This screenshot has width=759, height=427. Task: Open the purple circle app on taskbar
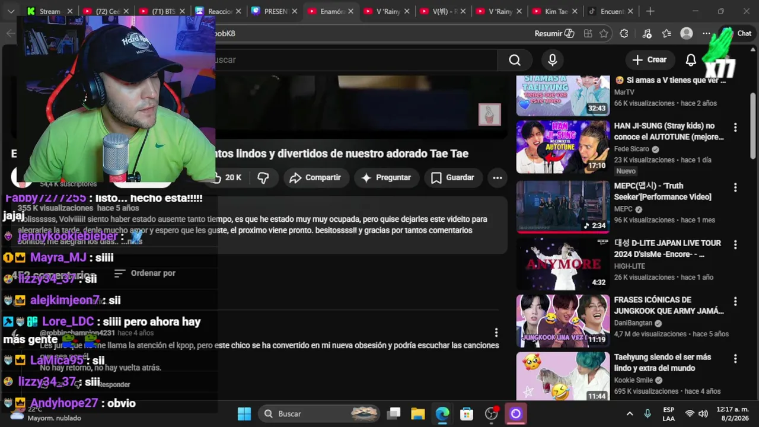[515, 414]
